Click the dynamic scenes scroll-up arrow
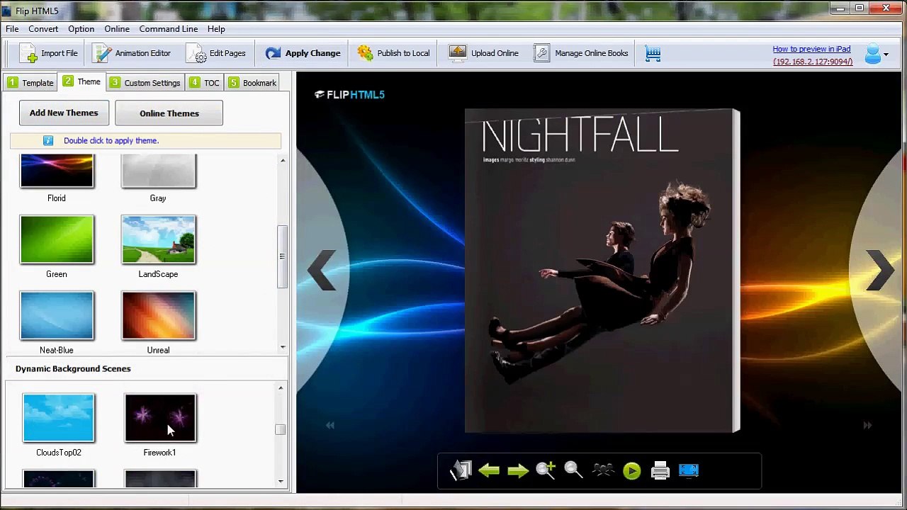The image size is (907, 510). (x=281, y=387)
